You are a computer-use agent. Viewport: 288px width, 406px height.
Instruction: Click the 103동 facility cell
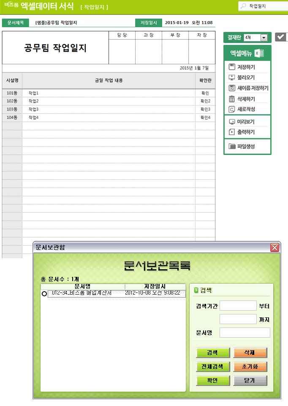[12, 109]
